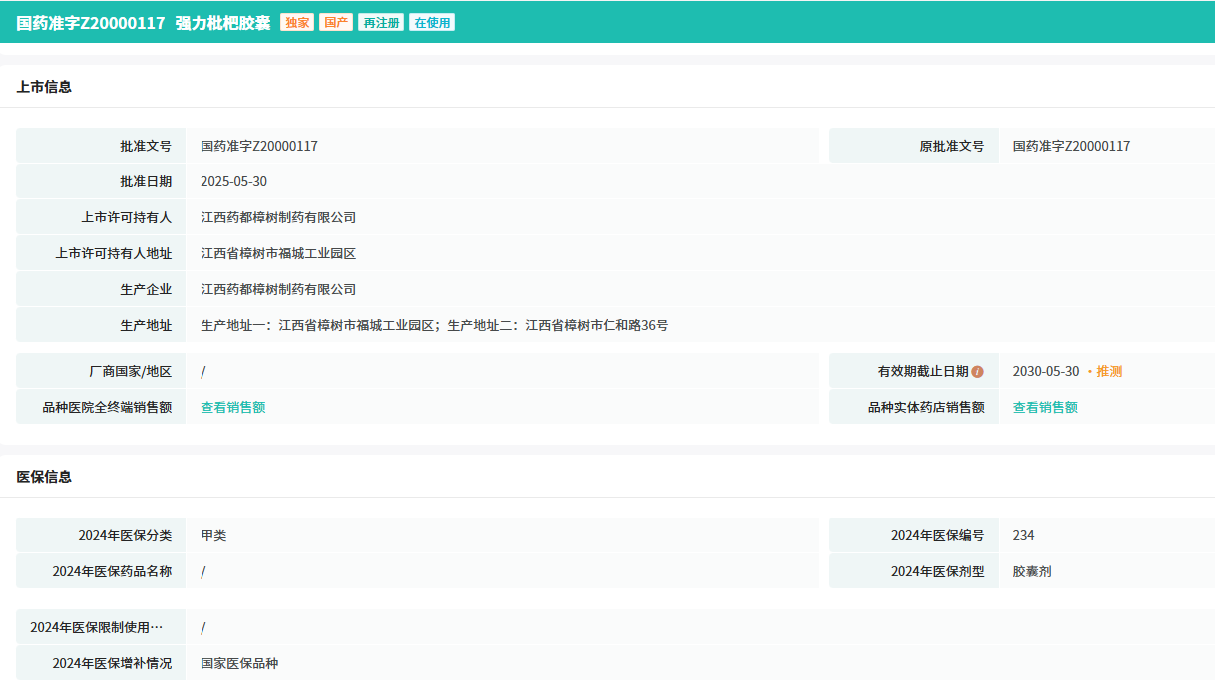Click the 国家医保品种 value
This screenshot has width=1215, height=691.
tap(239, 663)
